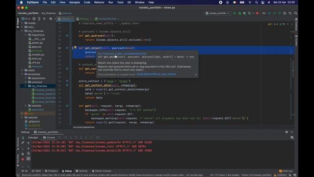The width and height of the screenshot is (314, 177).
Task: Expand the static folder
Action: tap(22, 70)
